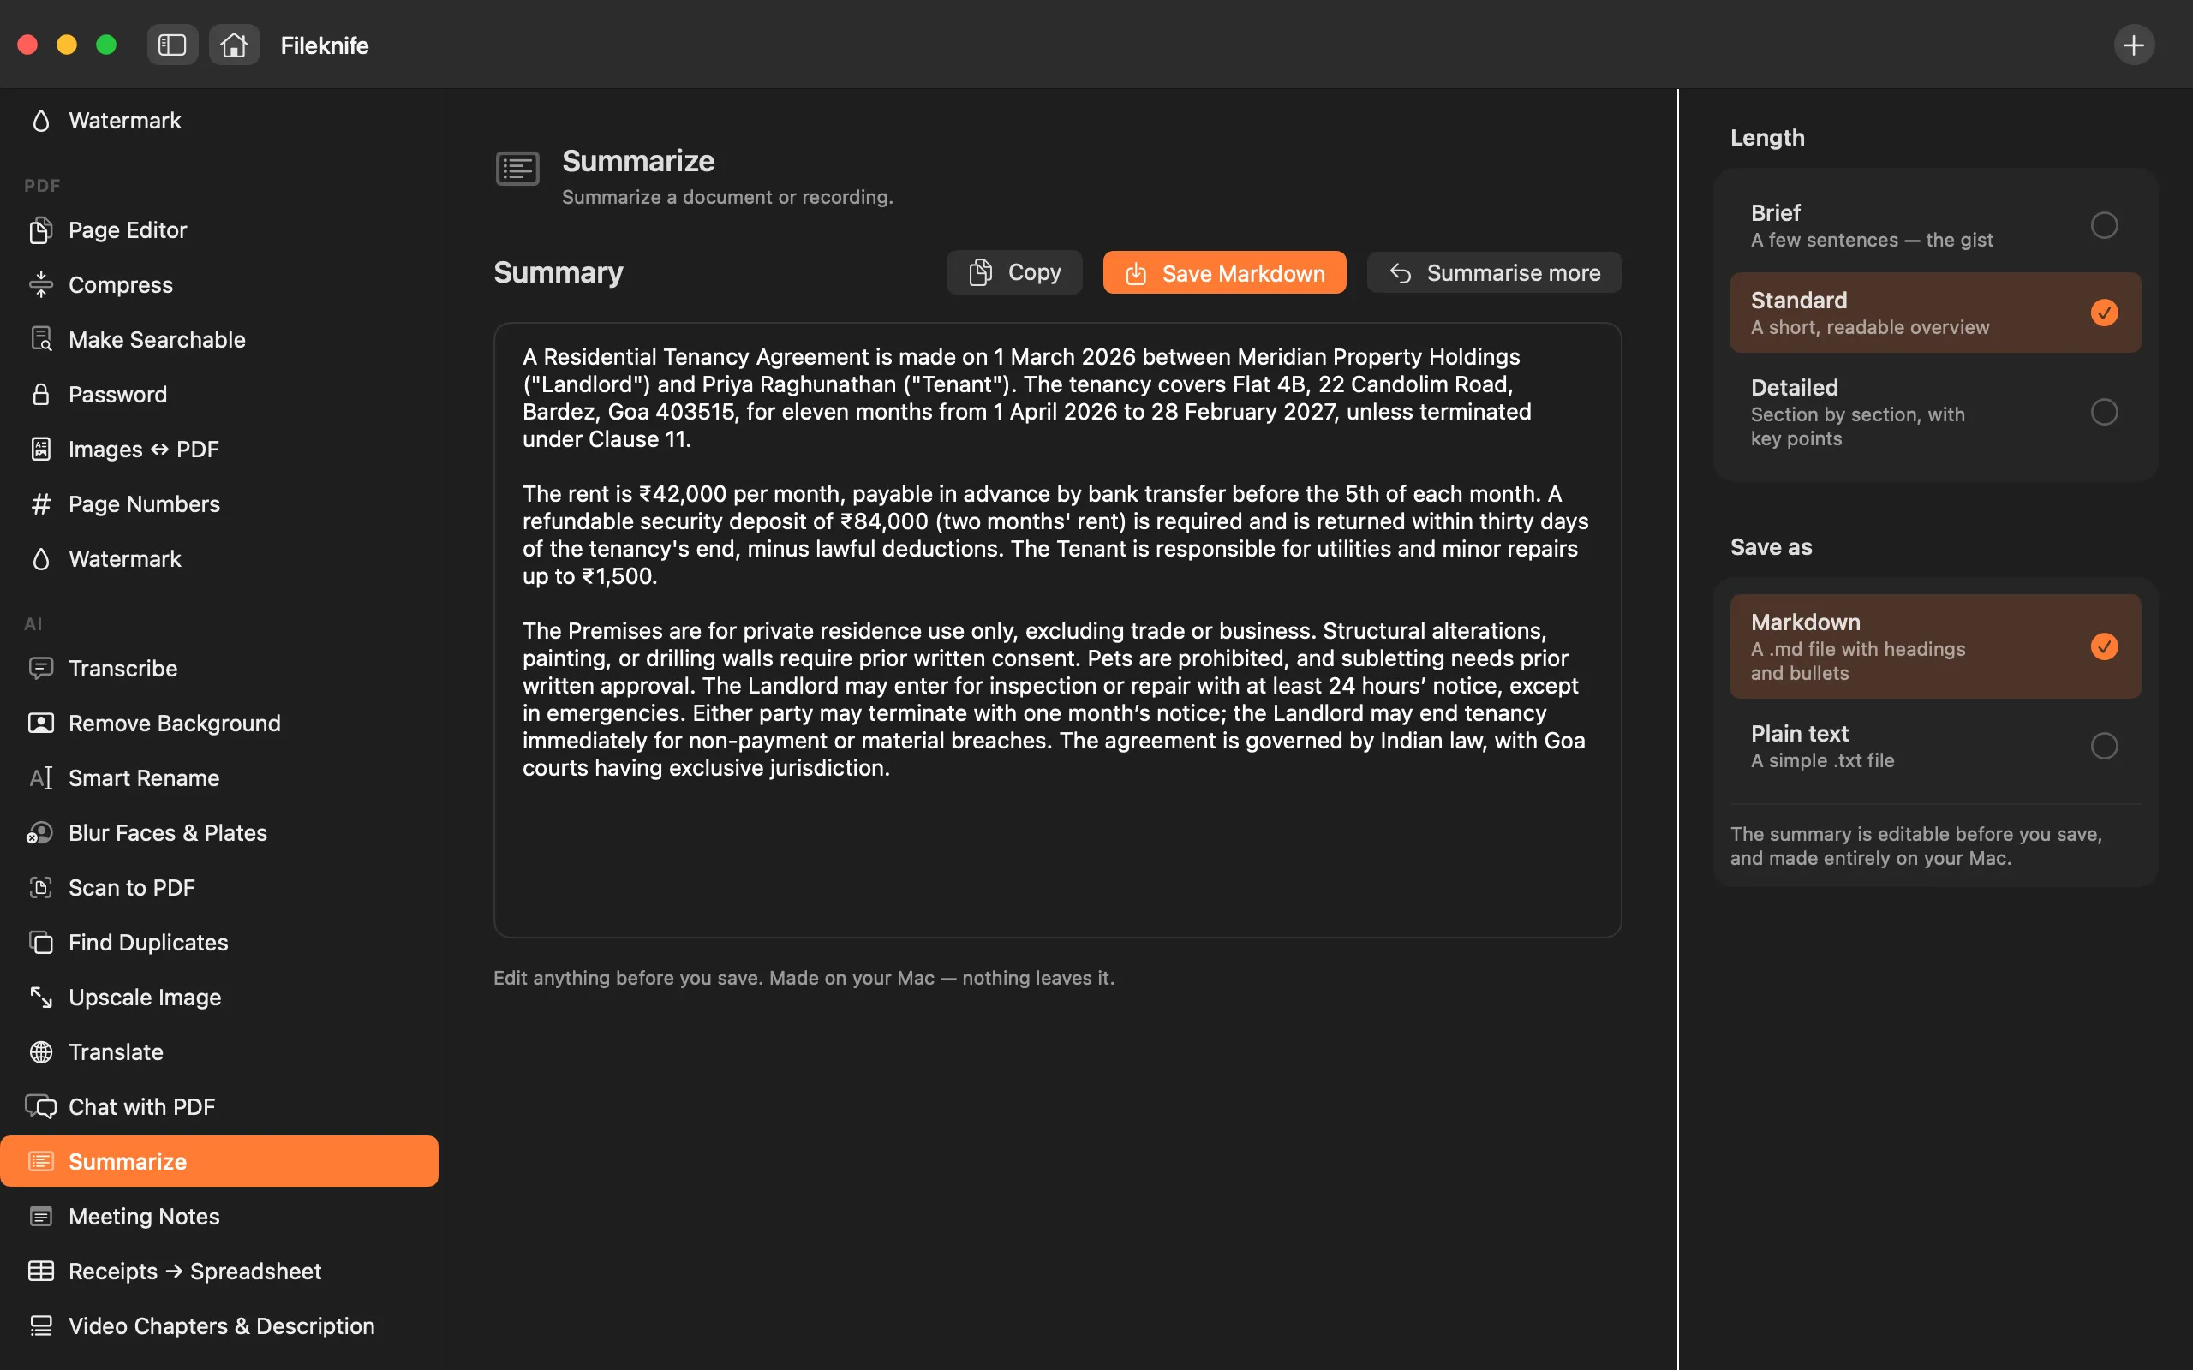Click the Length section heading

1767,138
